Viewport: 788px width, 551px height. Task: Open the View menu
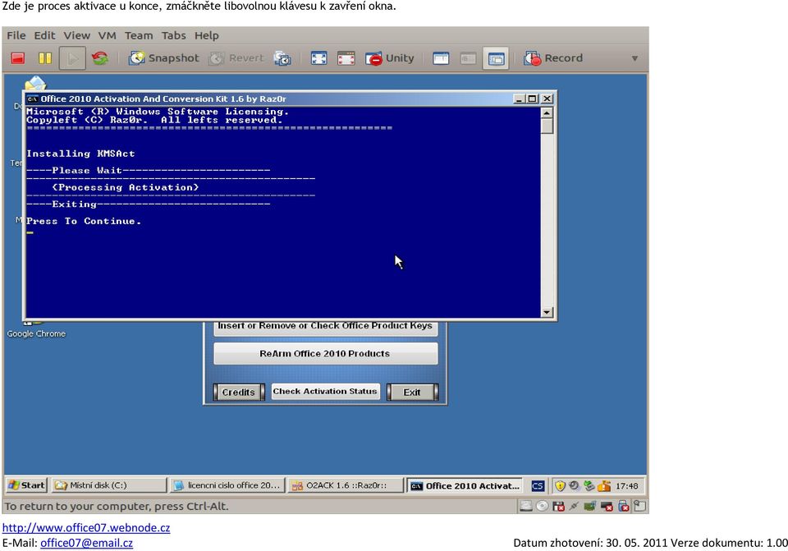point(77,35)
